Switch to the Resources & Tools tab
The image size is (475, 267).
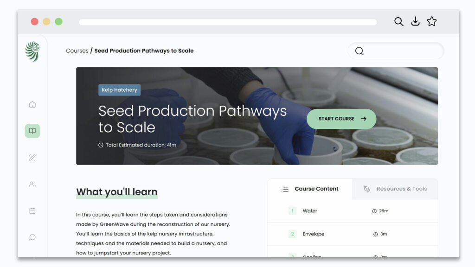tap(395, 189)
